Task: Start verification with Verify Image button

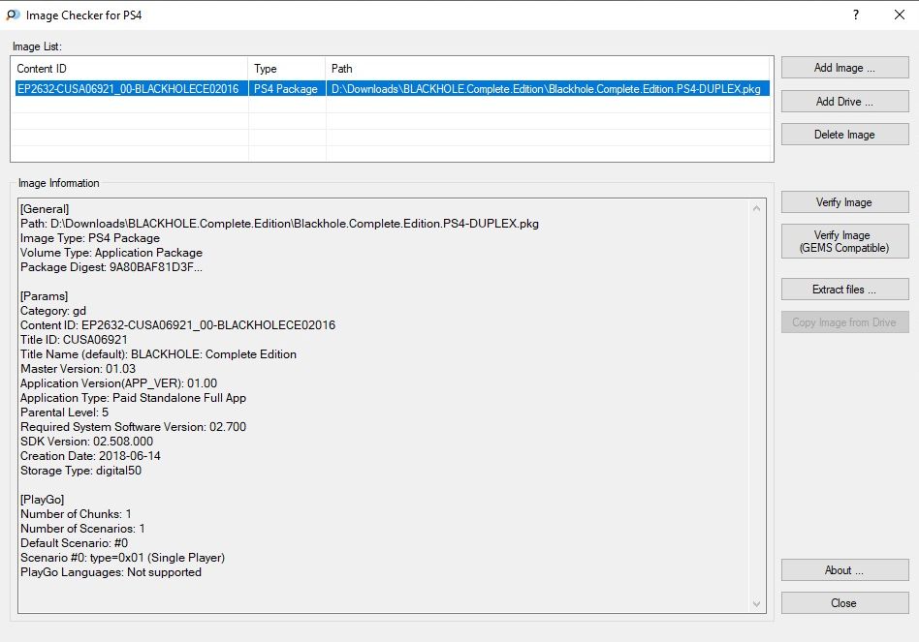Action: [x=844, y=202]
